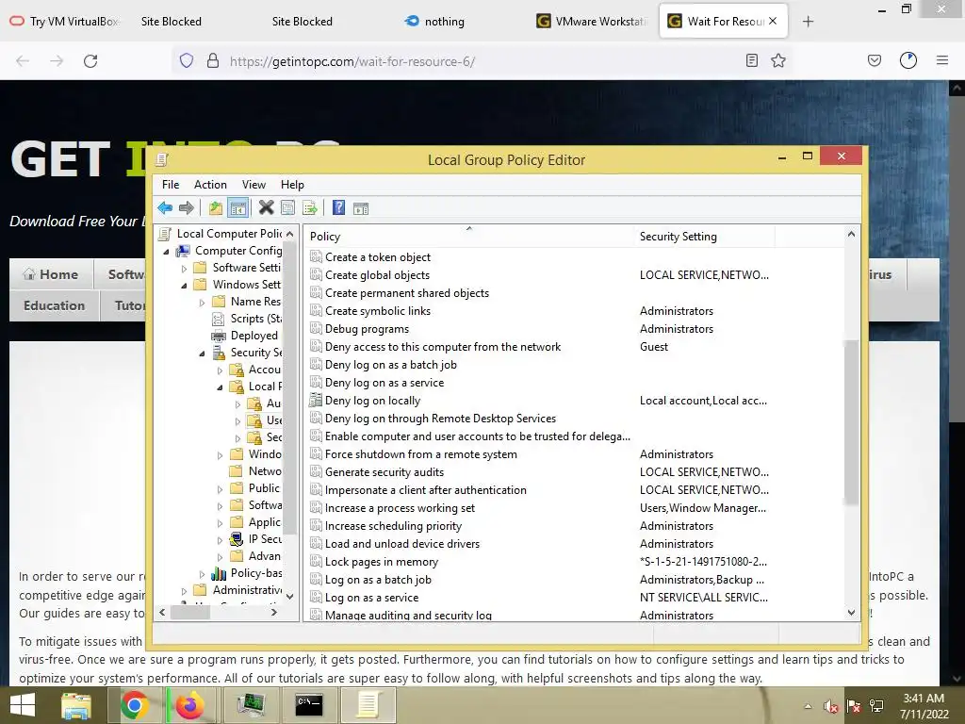Toggle Show/Hide Console Tree icon

[237, 208]
